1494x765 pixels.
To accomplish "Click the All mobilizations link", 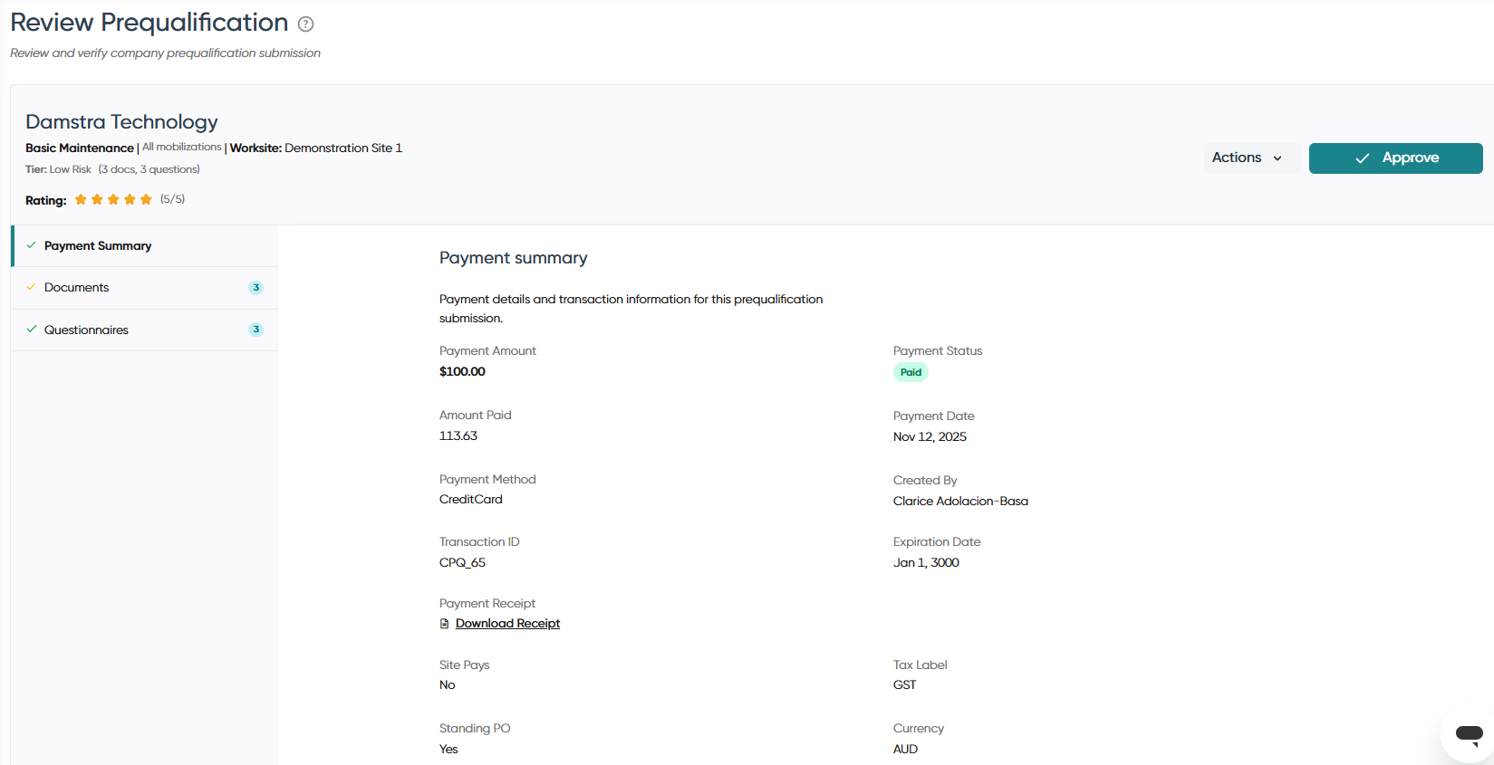I will coord(181,147).
